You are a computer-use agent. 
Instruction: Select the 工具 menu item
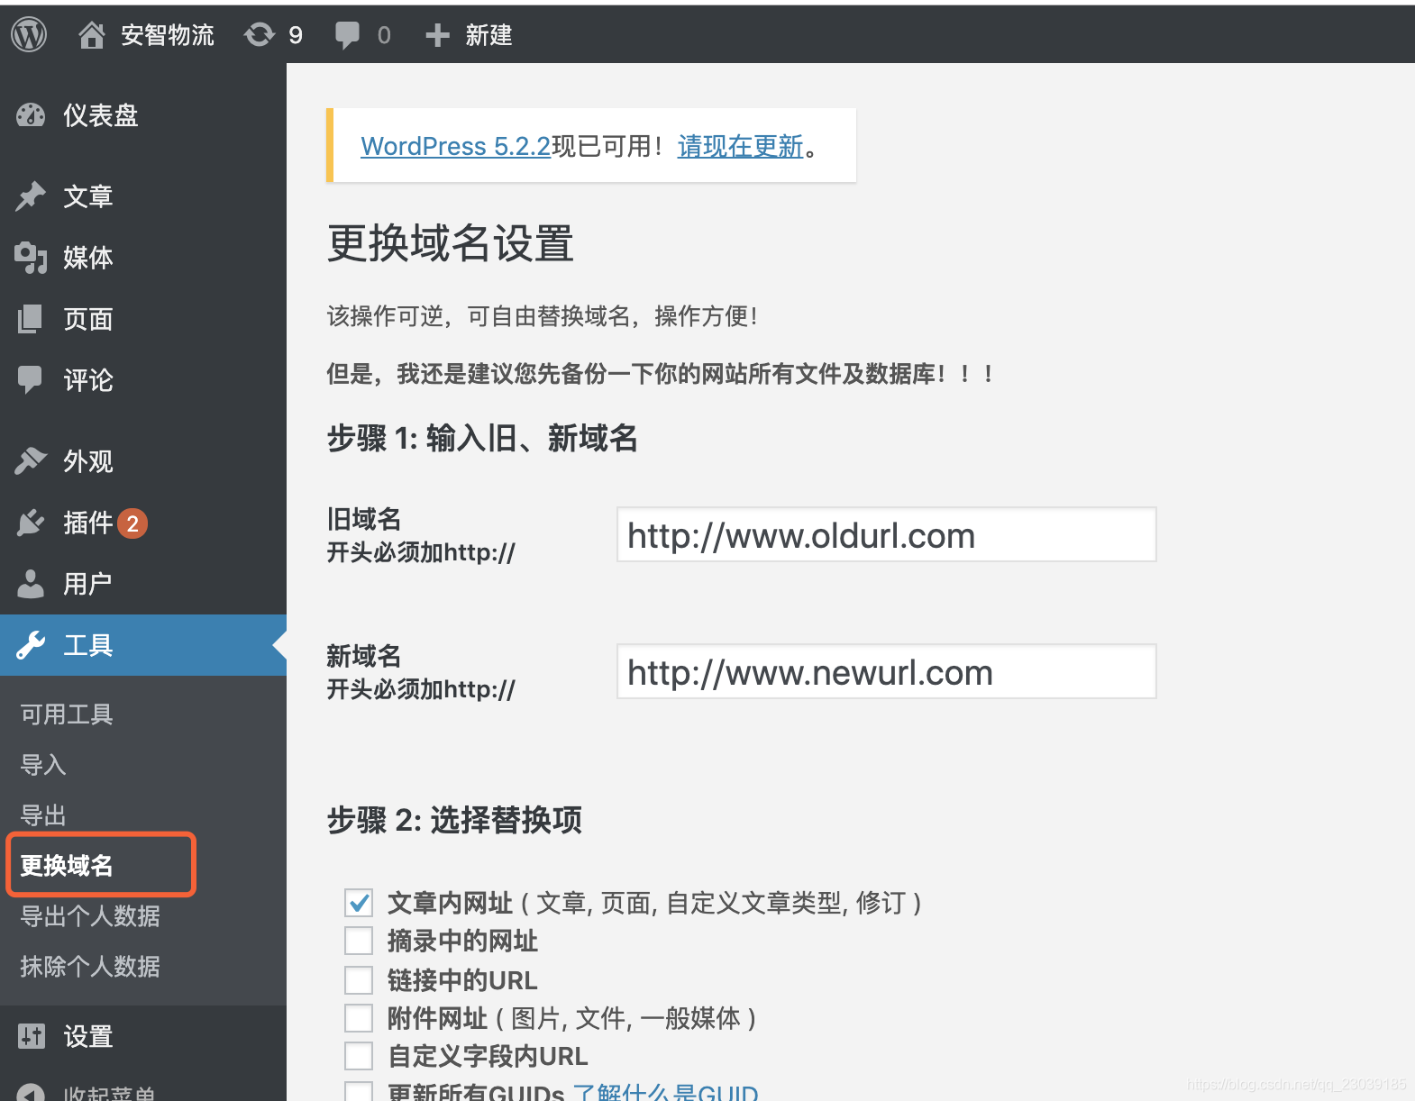tap(143, 645)
